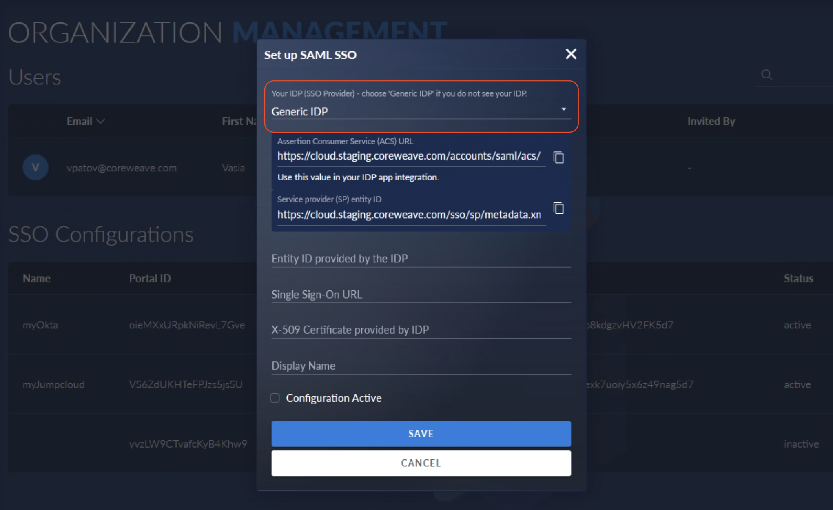Click the SP entity ID metadata field
The image size is (833, 510).
pos(411,215)
